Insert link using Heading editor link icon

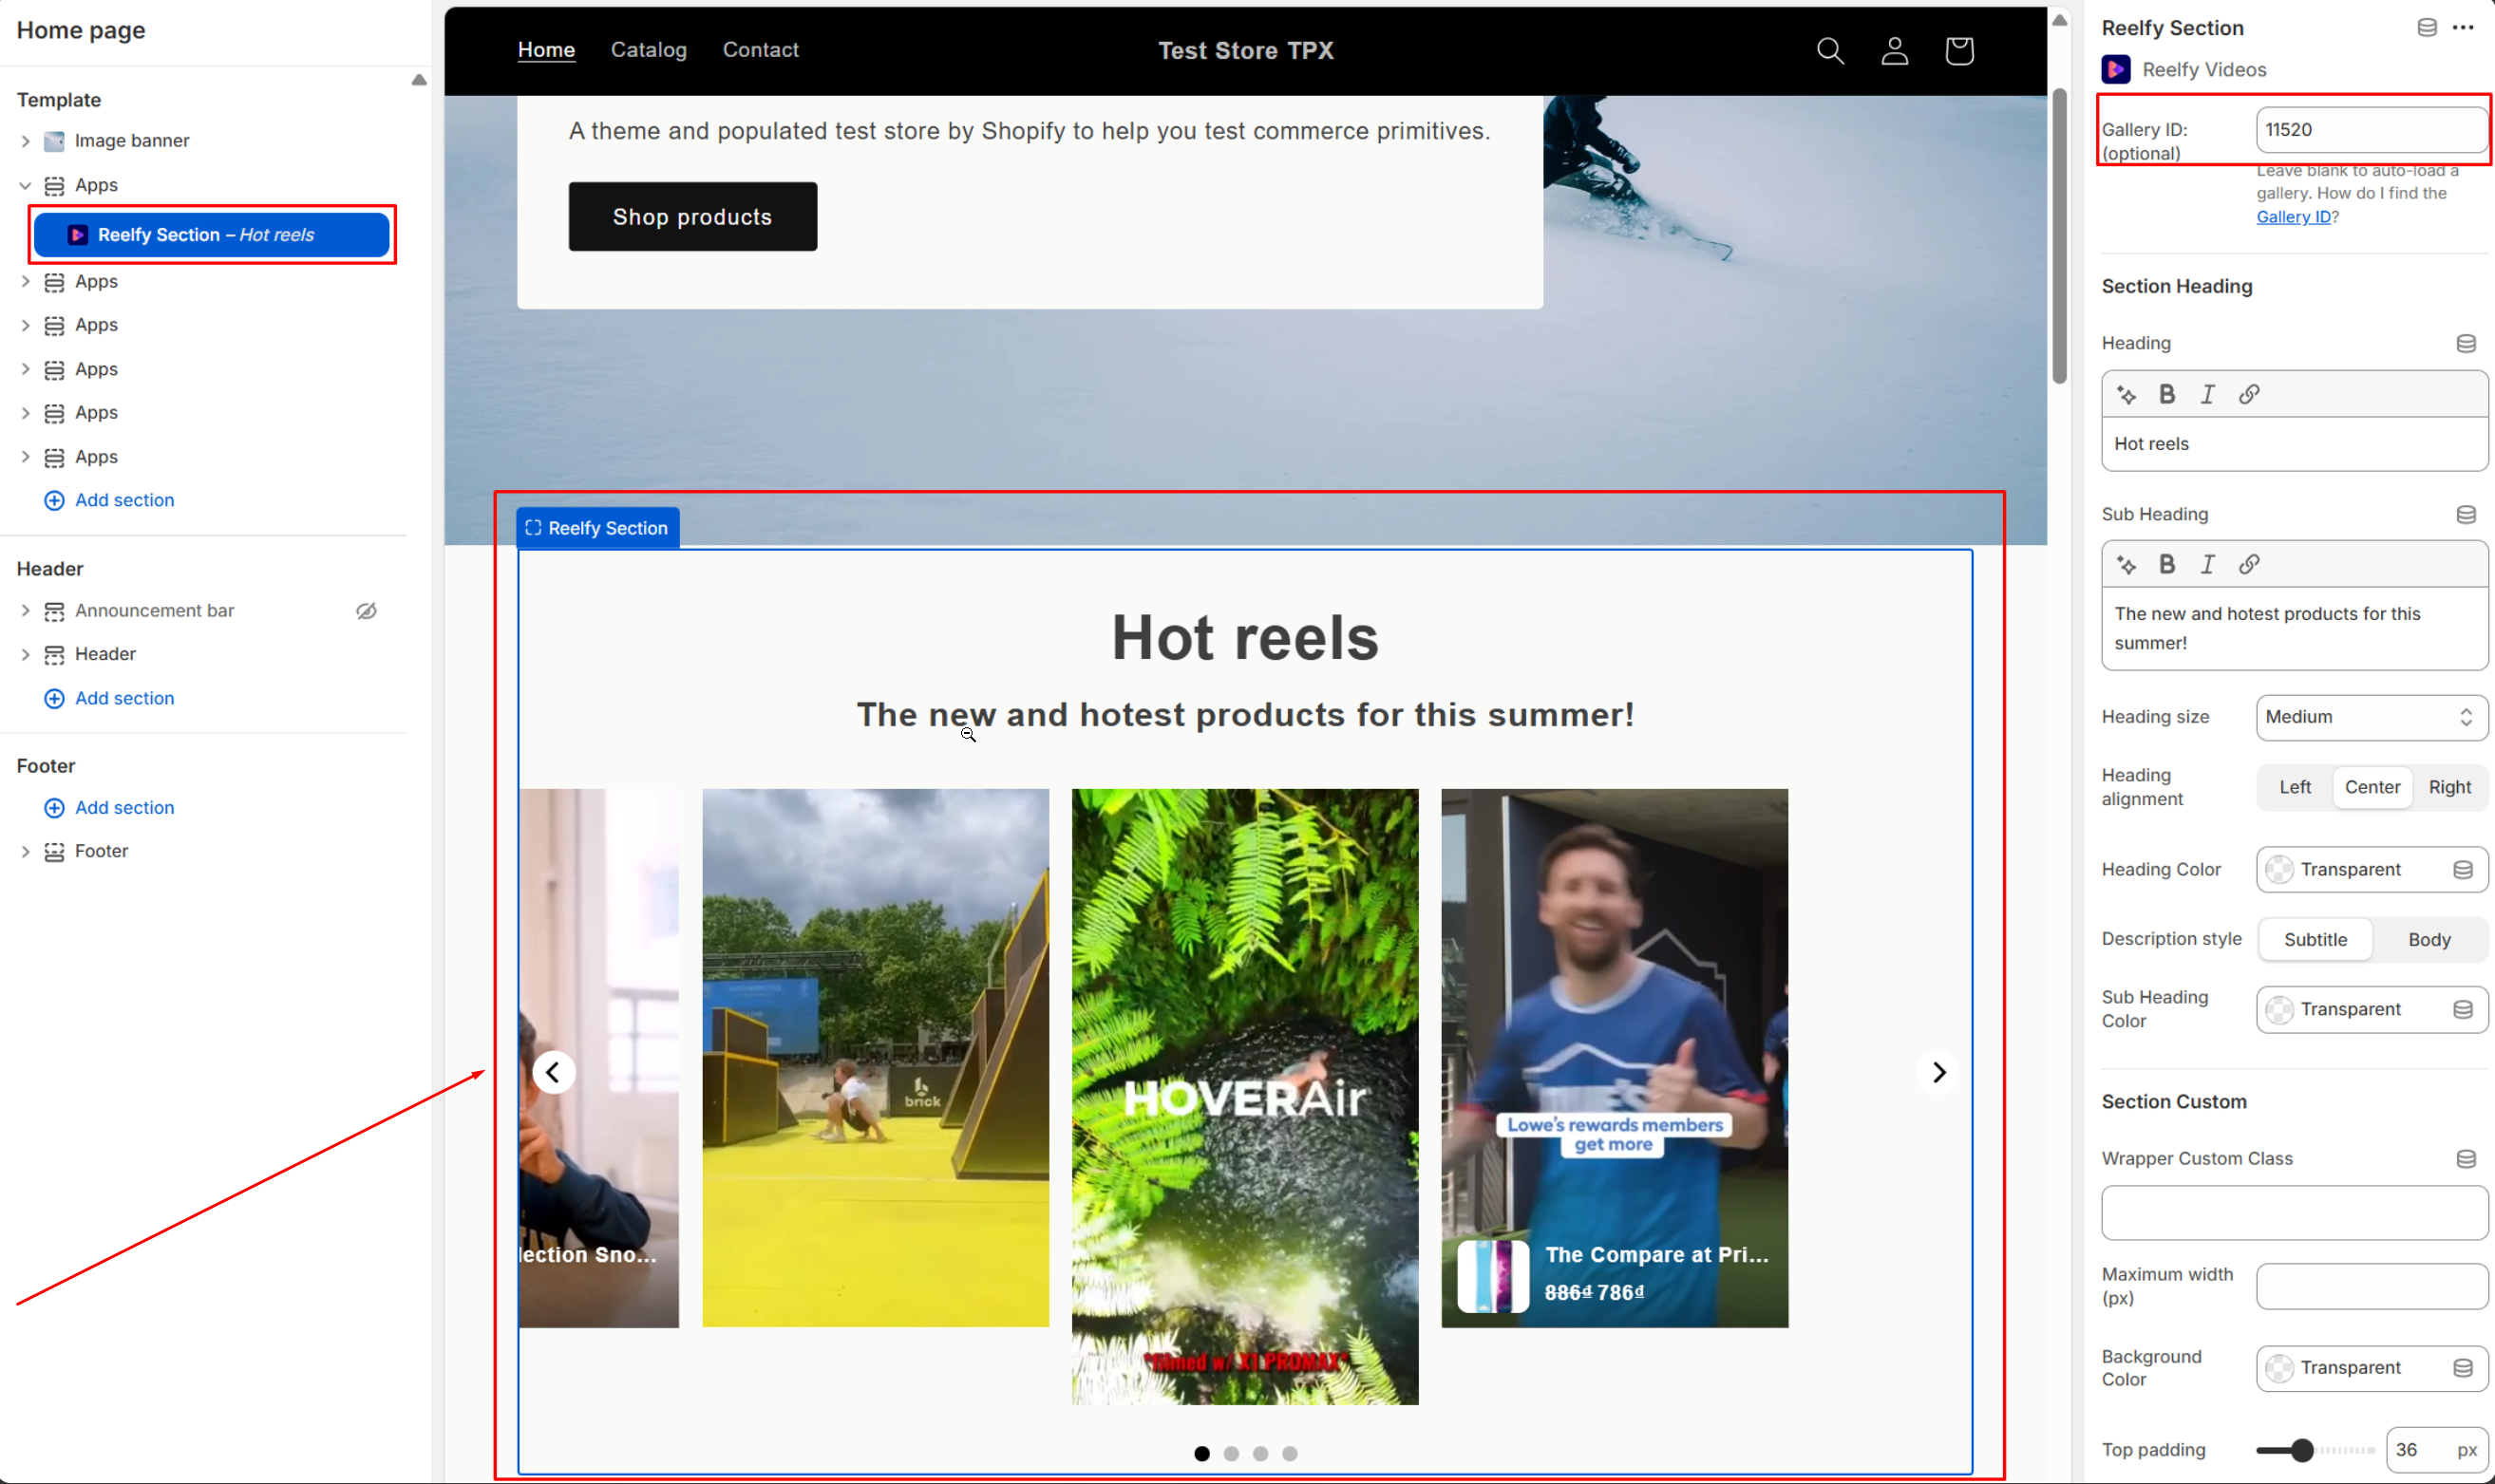(x=2248, y=394)
